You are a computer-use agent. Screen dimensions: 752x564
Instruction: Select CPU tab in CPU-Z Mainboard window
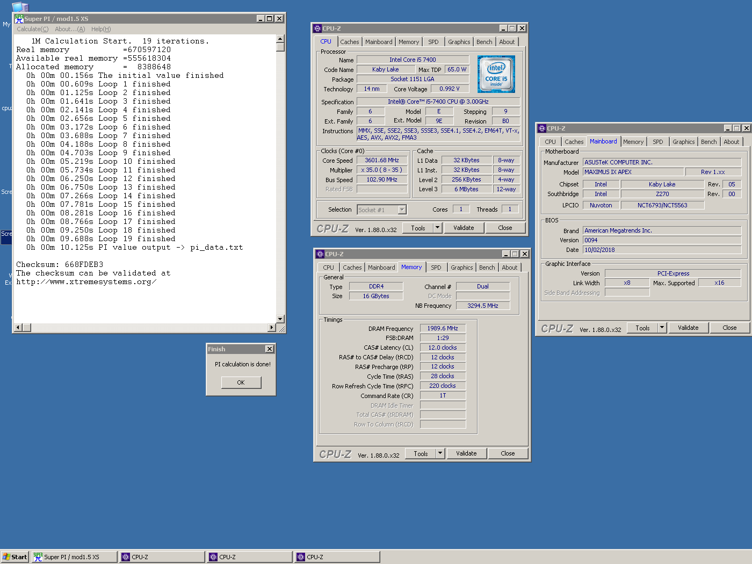tap(550, 142)
